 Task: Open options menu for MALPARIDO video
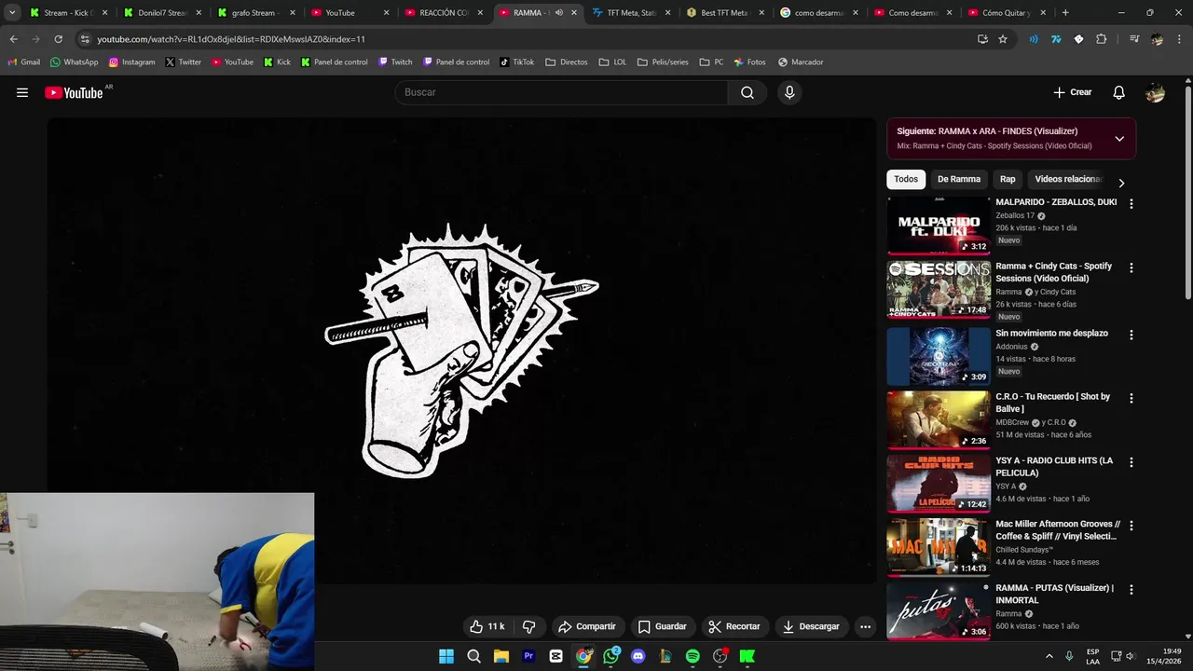[1131, 203]
